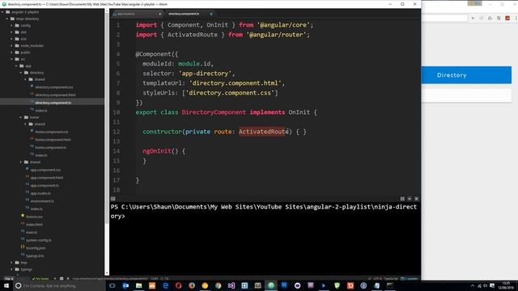This screenshot has width=518, height=291.
Task: Maximize the terminal panel
Action: pyautogui.click(x=402, y=199)
